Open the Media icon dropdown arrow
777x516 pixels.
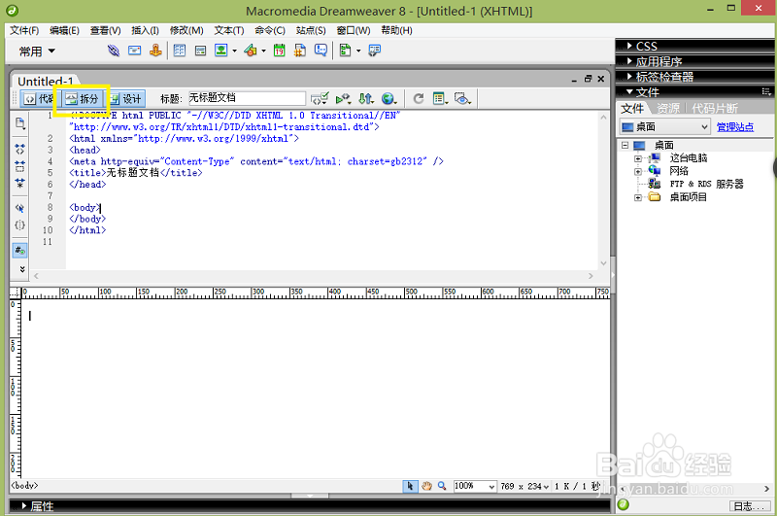point(263,51)
